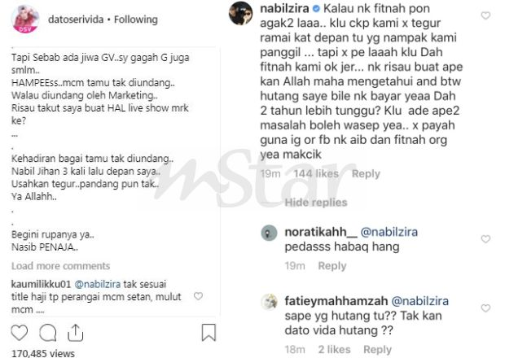
Task: Like fatieymahhamzah's reply heart
Action: point(485,308)
